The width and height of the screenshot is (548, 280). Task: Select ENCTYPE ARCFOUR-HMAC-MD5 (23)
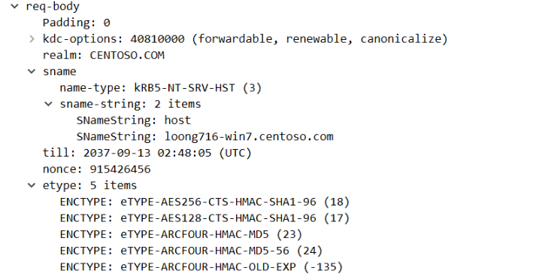click(181, 234)
